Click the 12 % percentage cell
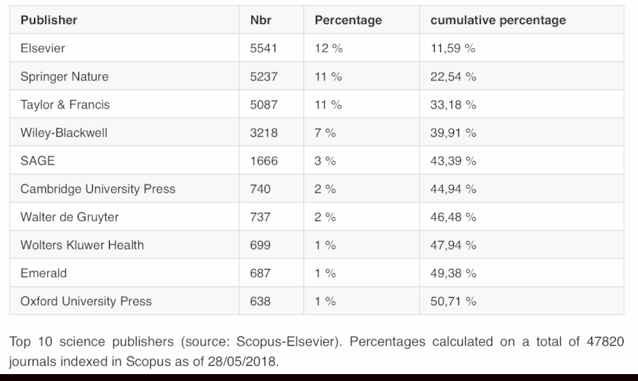The width and height of the screenshot is (638, 381). click(328, 48)
